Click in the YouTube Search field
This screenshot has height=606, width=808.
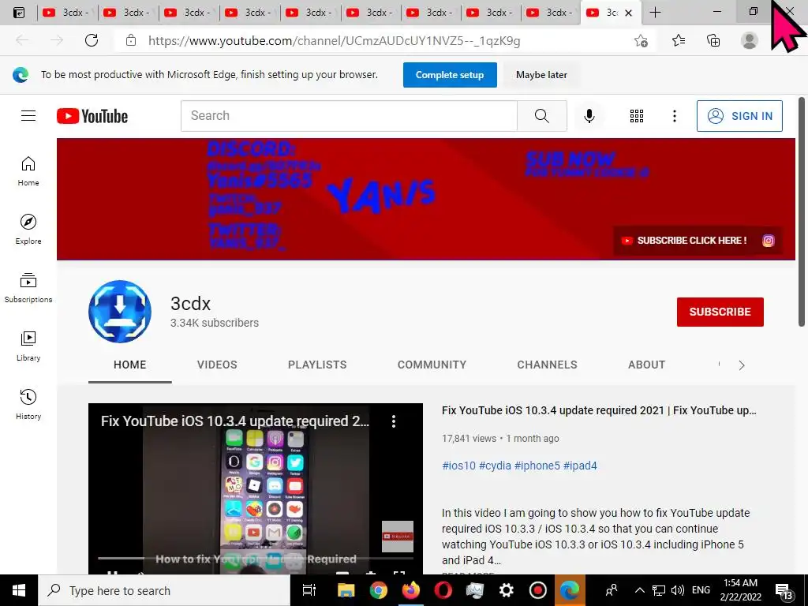click(x=349, y=116)
